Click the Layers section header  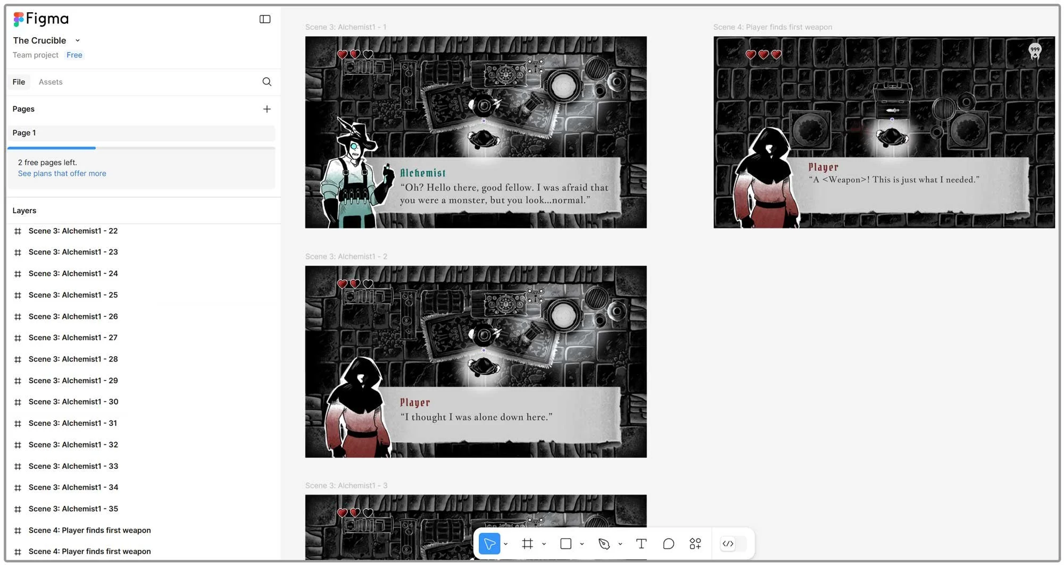point(24,210)
